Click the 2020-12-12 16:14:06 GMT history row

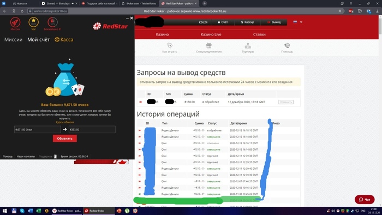tap(218, 136)
